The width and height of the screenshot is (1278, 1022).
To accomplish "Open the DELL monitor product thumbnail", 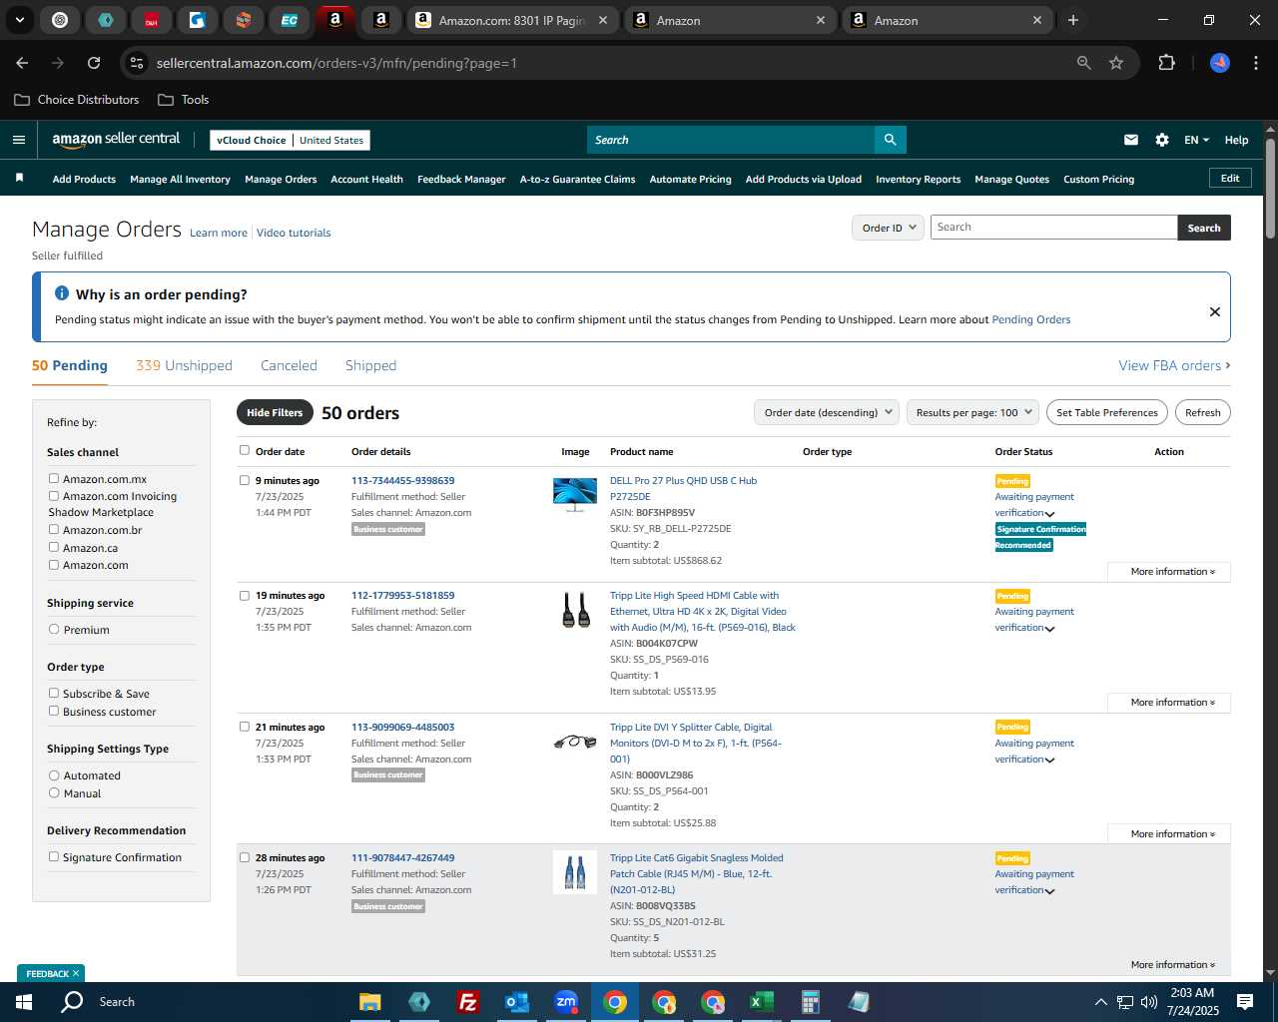I will (x=575, y=494).
